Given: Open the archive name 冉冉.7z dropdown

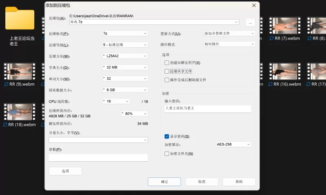Looking at the screenshot, I should tap(236, 22).
